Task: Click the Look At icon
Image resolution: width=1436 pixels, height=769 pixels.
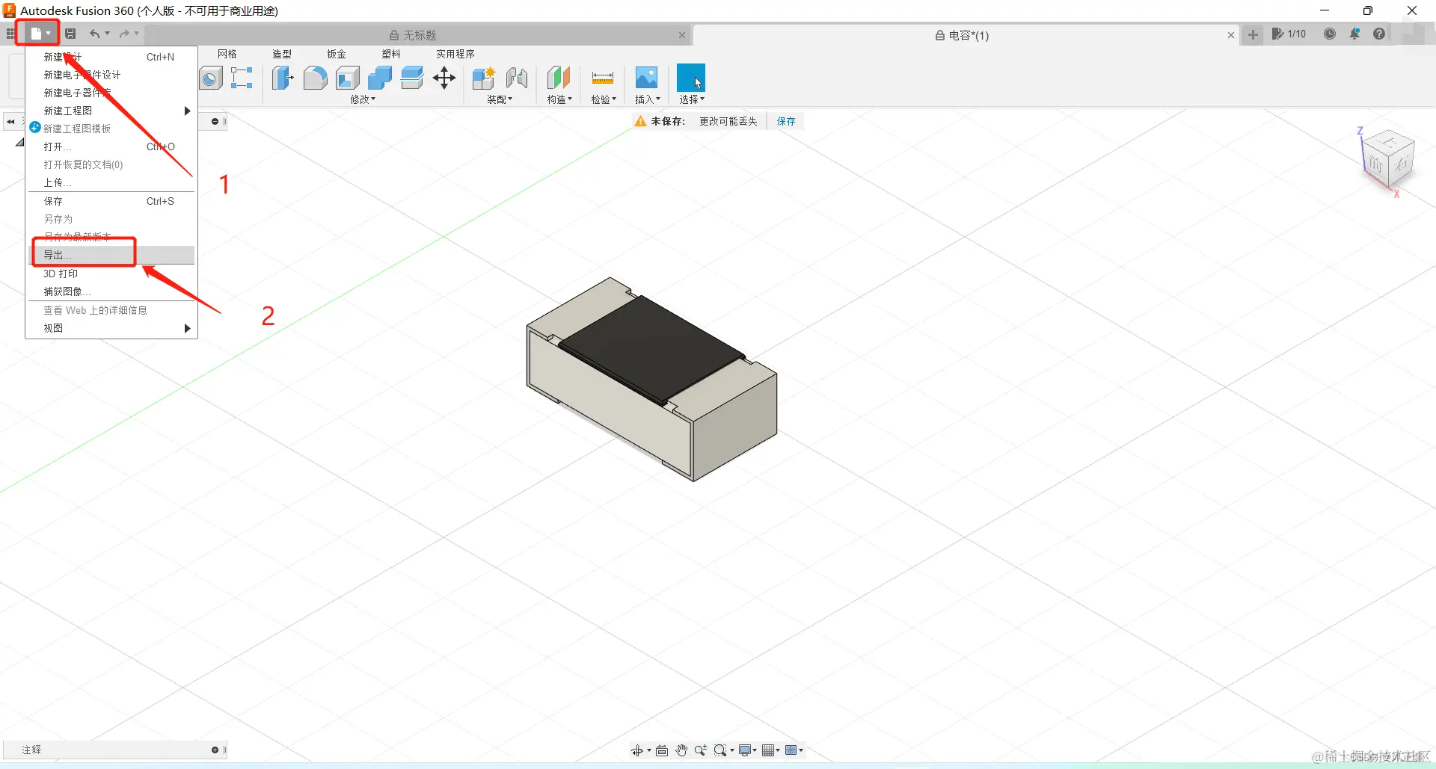Action: pyautogui.click(x=662, y=750)
